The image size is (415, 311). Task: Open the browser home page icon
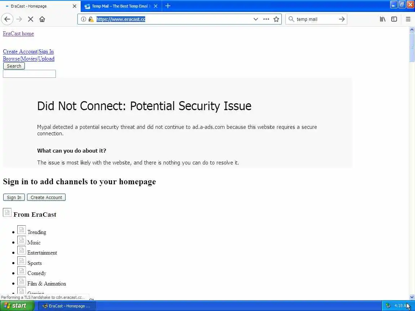(42, 19)
